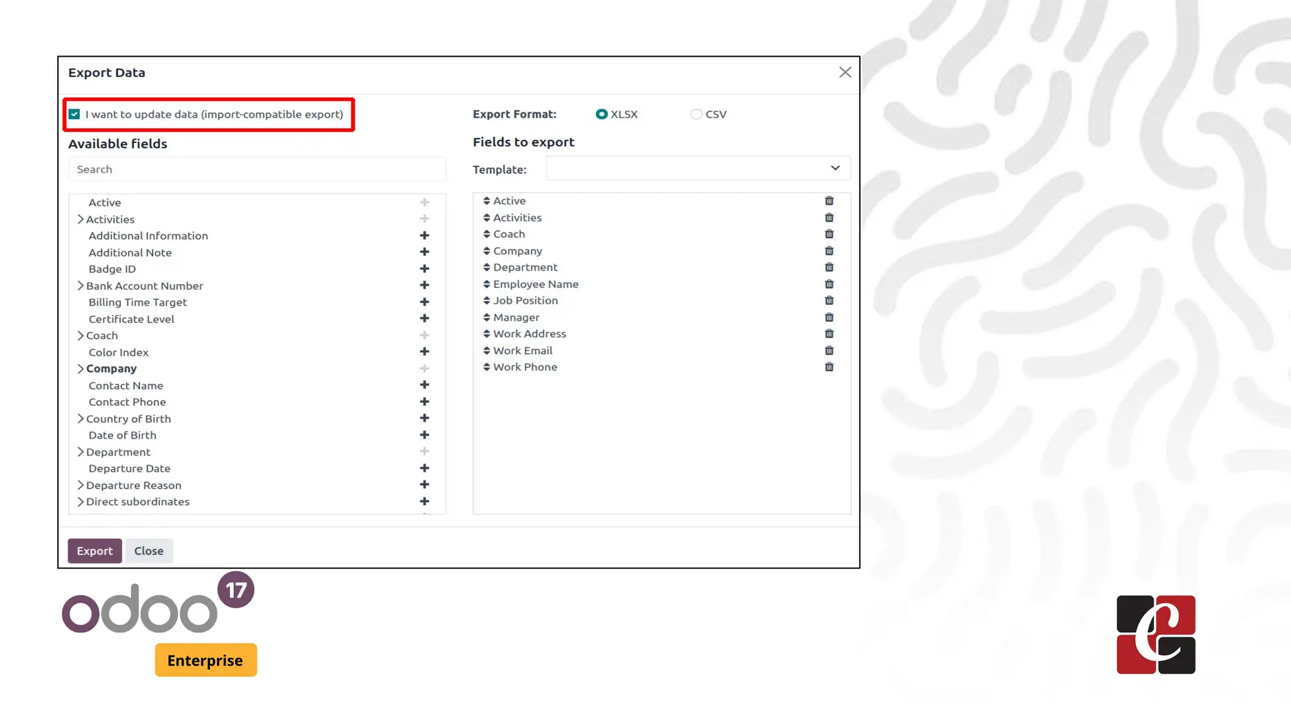1291x726 pixels.
Task: Select XLSX export format
Action: [x=601, y=115]
